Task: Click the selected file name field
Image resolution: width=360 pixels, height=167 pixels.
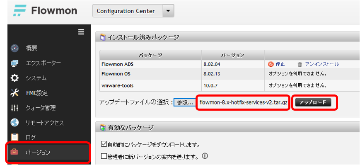Action: (x=243, y=102)
